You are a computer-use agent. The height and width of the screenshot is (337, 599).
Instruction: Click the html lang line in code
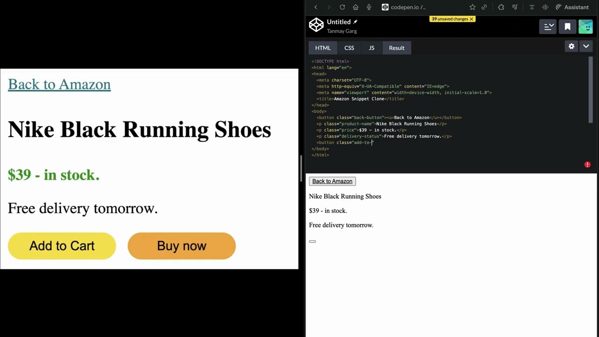332,67
